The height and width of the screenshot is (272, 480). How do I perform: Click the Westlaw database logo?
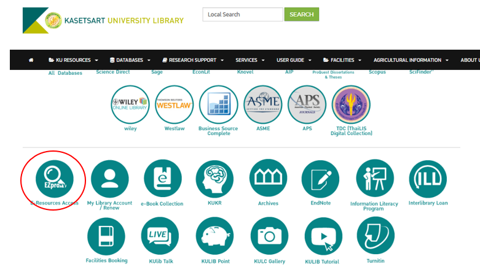174,104
